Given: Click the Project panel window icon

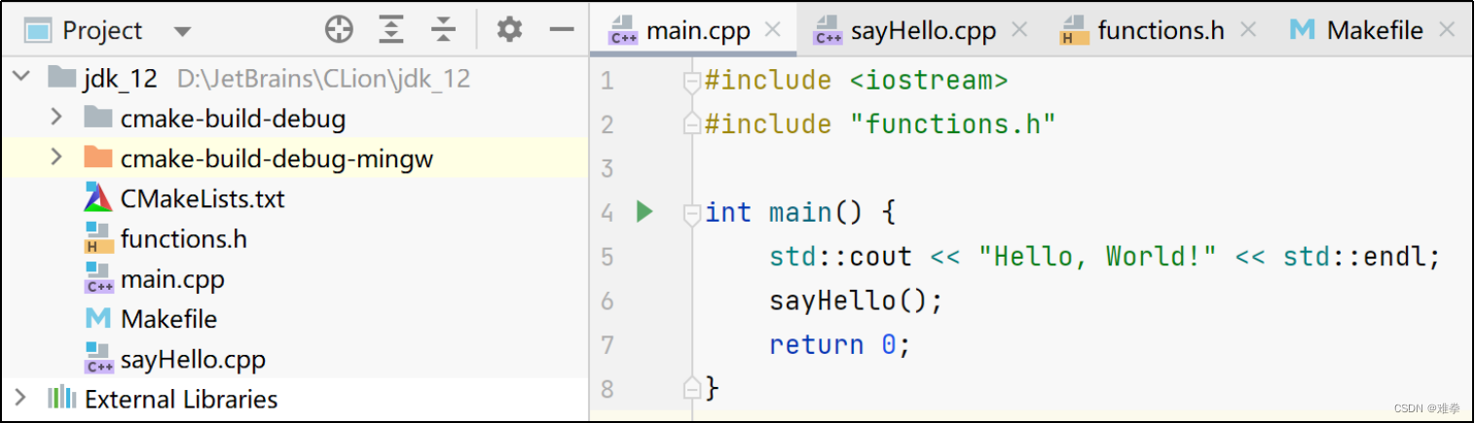Looking at the screenshot, I should pyautogui.click(x=38, y=30).
